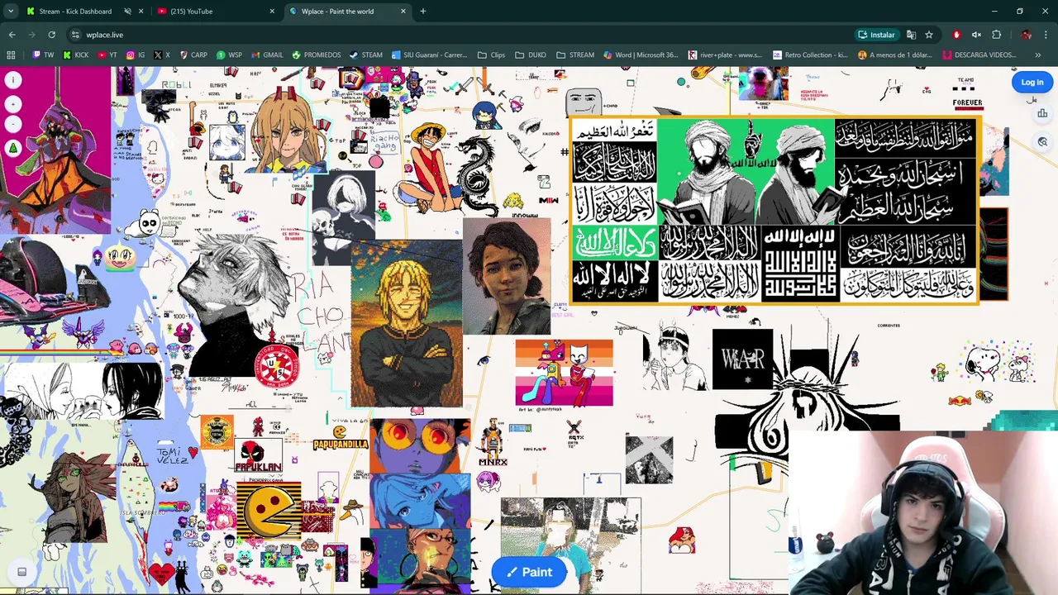Screen dimensions: 1058x595
Task: View site information icon in address bar
Action: pos(75,35)
